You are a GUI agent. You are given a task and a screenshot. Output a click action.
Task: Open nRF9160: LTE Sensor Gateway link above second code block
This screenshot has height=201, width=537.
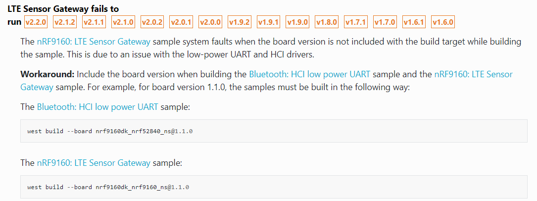click(x=94, y=163)
